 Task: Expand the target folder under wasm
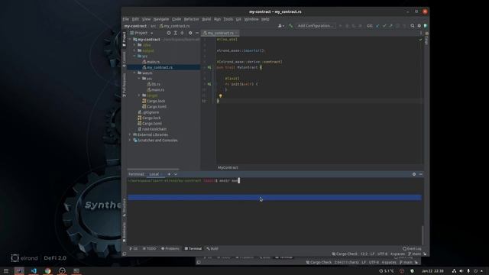click(139, 95)
